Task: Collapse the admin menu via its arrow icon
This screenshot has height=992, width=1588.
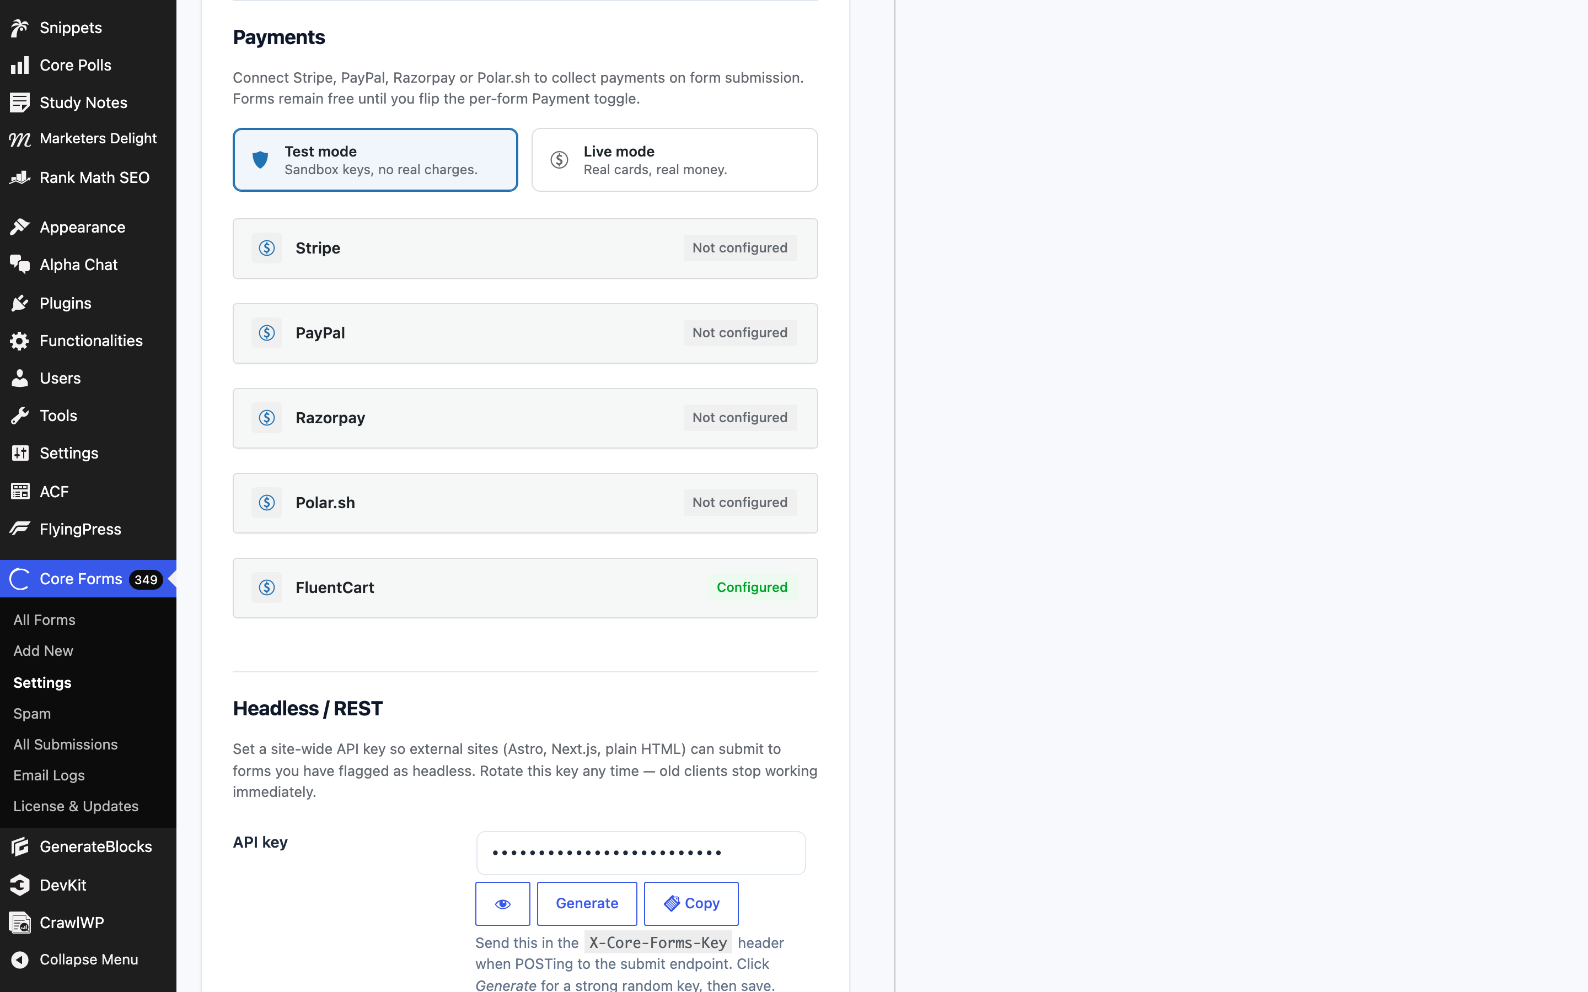Action: click(20, 959)
